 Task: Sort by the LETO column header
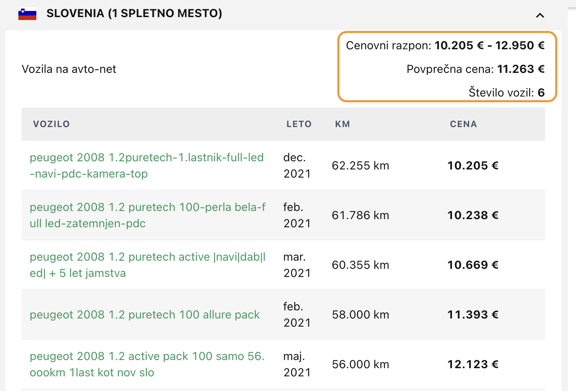point(299,124)
